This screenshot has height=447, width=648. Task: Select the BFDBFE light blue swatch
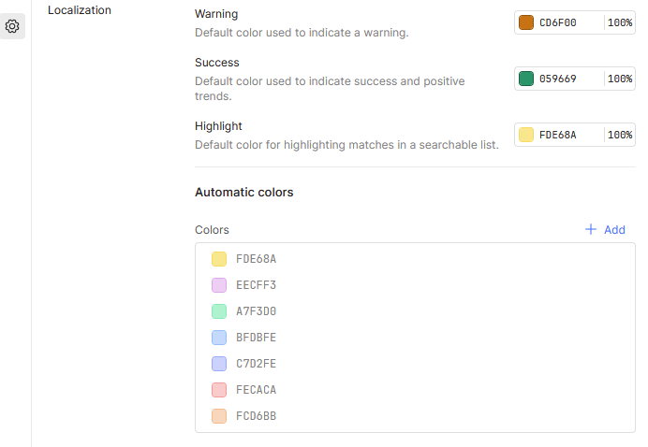click(x=219, y=338)
